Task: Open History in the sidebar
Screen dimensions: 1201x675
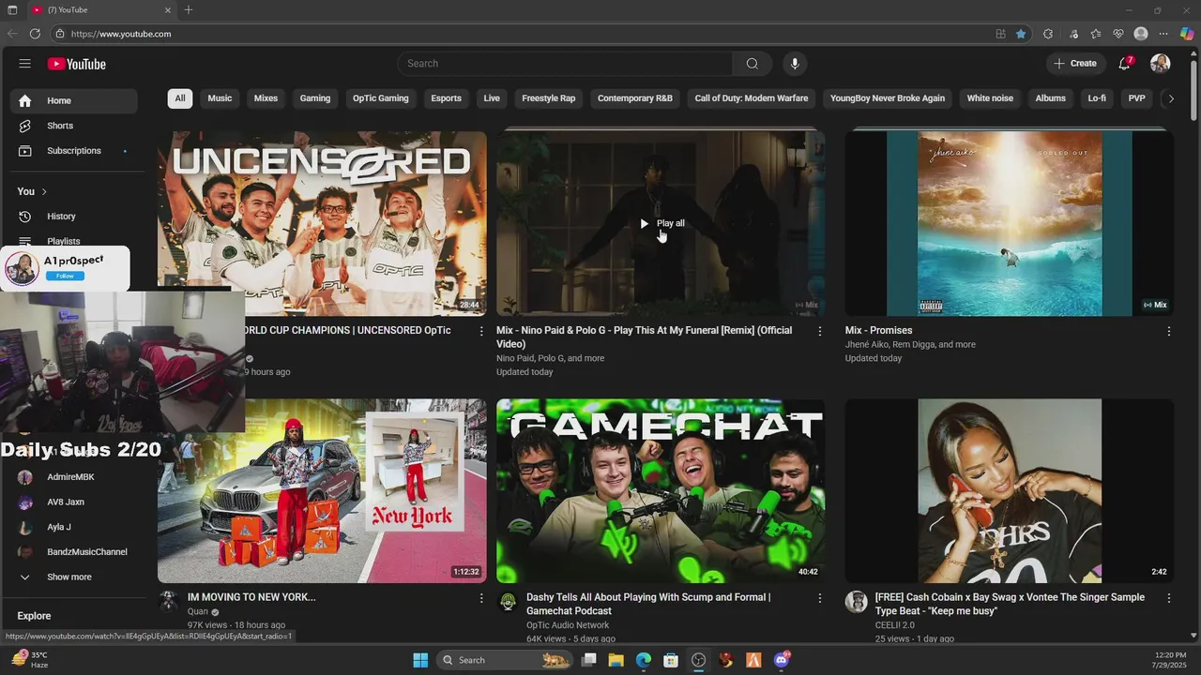Action: (61, 217)
